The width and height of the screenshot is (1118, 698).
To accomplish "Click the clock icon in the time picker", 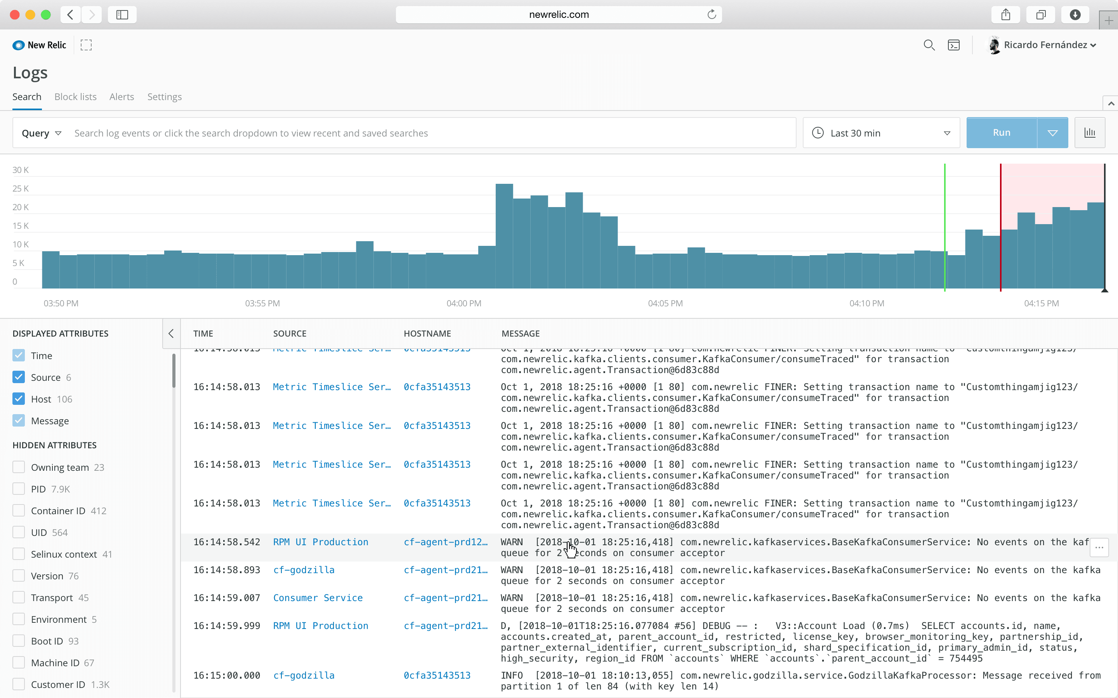I will point(817,133).
